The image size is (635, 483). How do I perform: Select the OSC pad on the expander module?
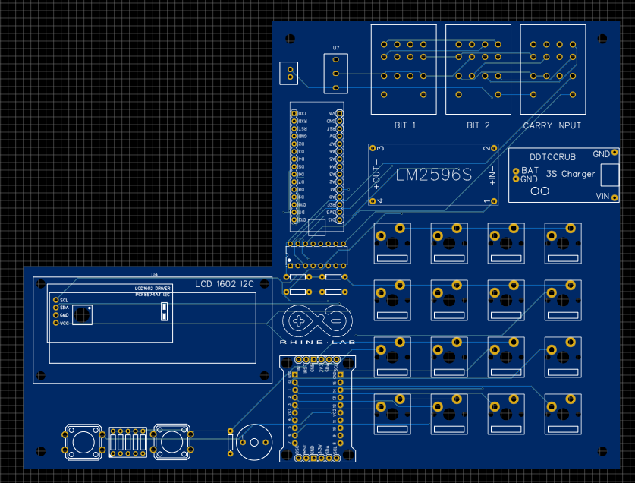pos(298,458)
